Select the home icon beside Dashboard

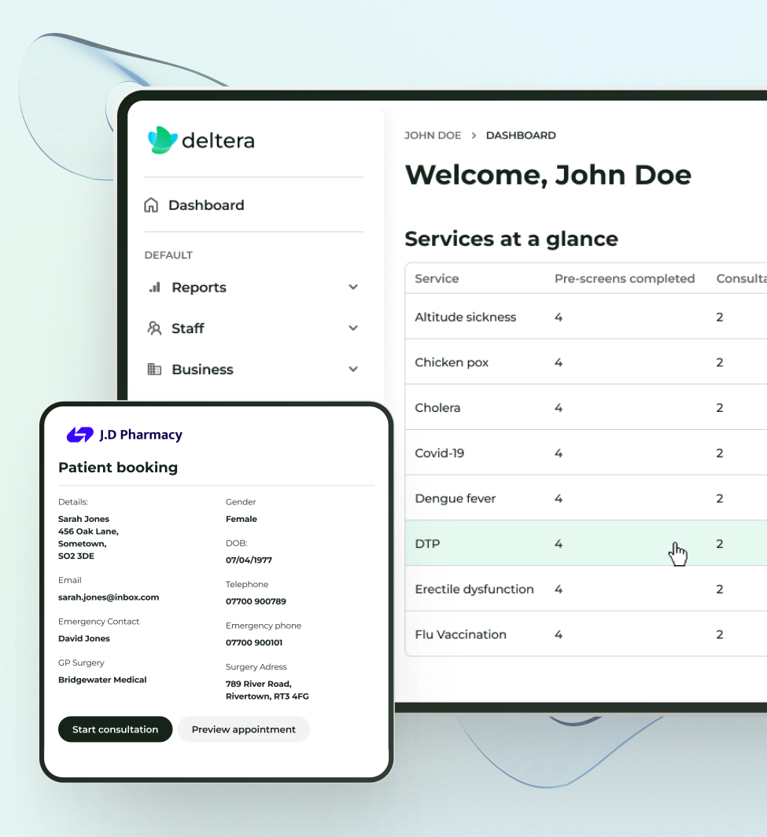[x=152, y=204]
